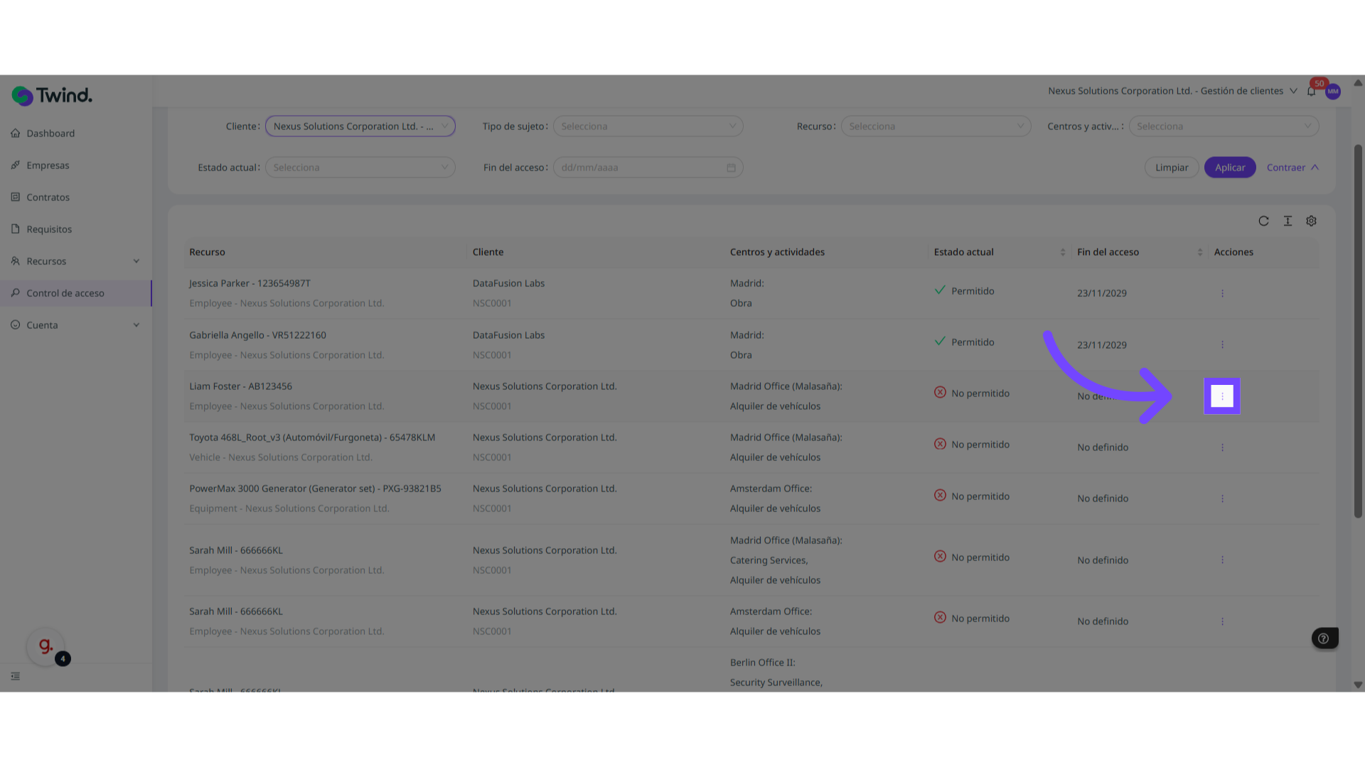Click the refresh table icon

click(1263, 221)
